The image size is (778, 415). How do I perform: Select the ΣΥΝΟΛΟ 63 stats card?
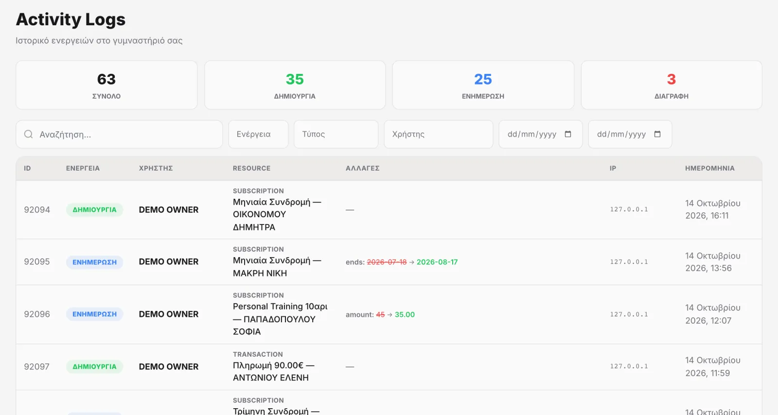[106, 85]
